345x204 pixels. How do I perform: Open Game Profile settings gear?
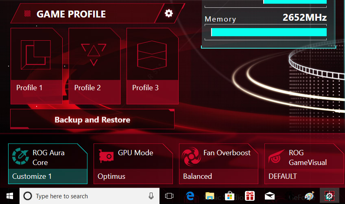[x=169, y=13]
